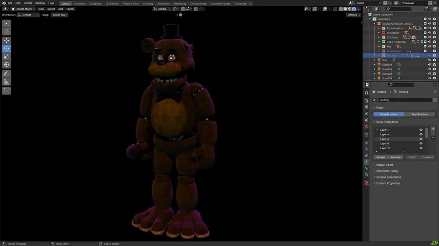This screenshot has width=439, height=246.
Task: Toggle the pin in properties editor
Action: [435, 92]
